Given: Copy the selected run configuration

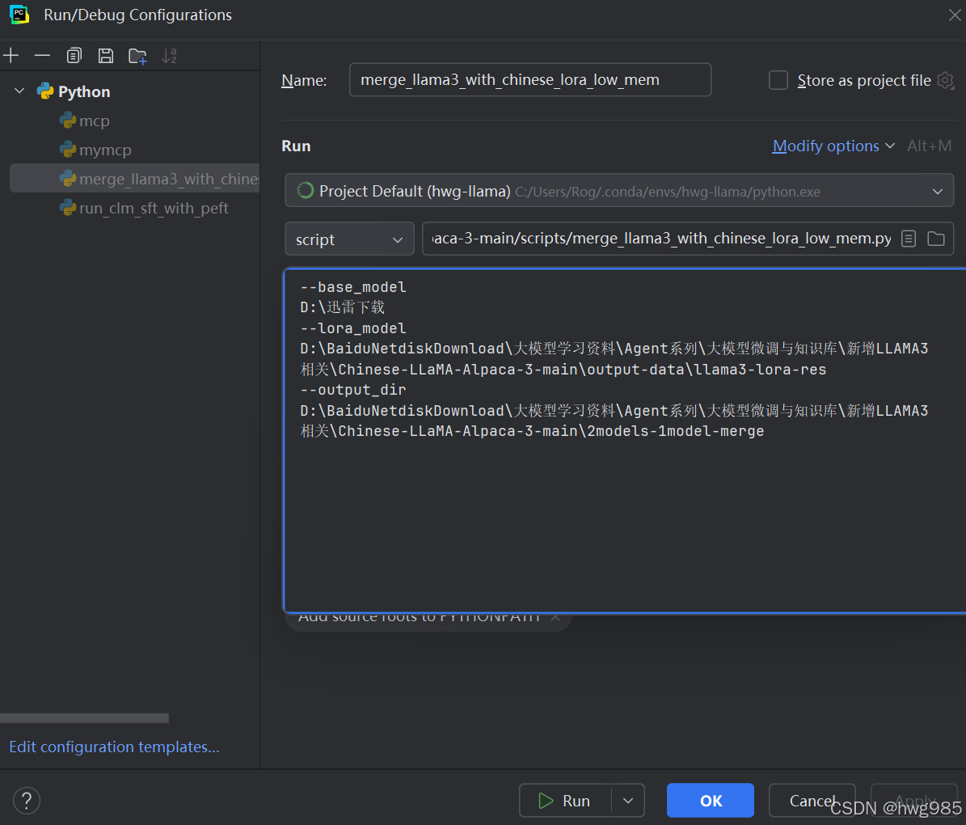Looking at the screenshot, I should coord(74,56).
